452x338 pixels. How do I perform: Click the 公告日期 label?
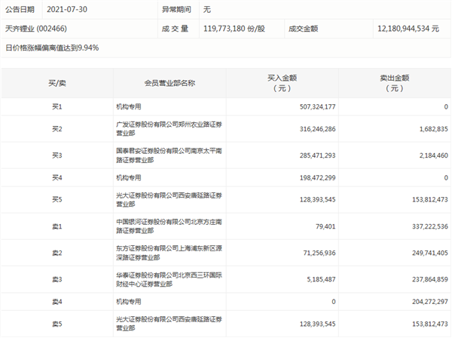(x=20, y=10)
